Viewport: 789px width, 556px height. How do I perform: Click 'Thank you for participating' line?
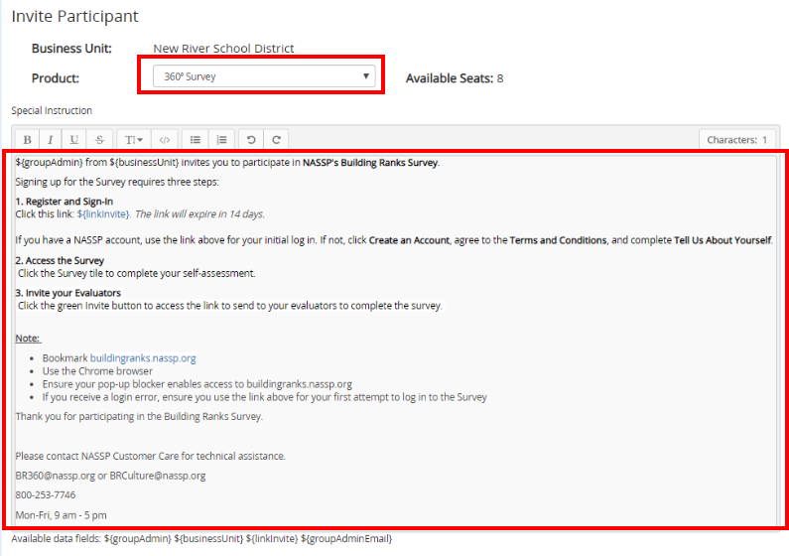click(x=139, y=417)
